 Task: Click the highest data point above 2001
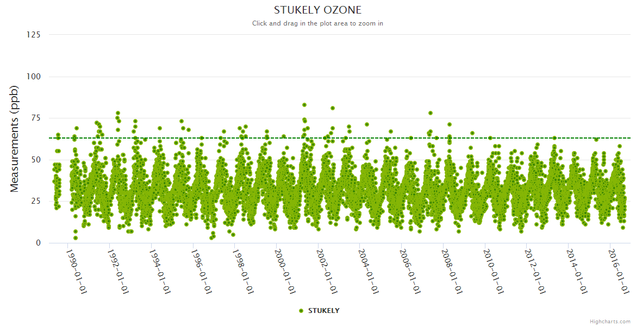coord(304,105)
